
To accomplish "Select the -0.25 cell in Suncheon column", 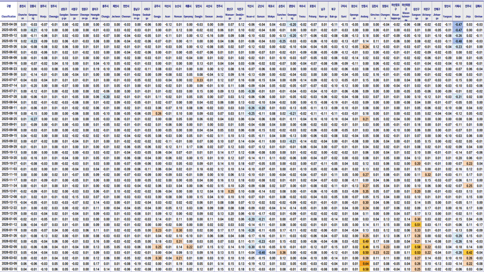I will (281, 41).
